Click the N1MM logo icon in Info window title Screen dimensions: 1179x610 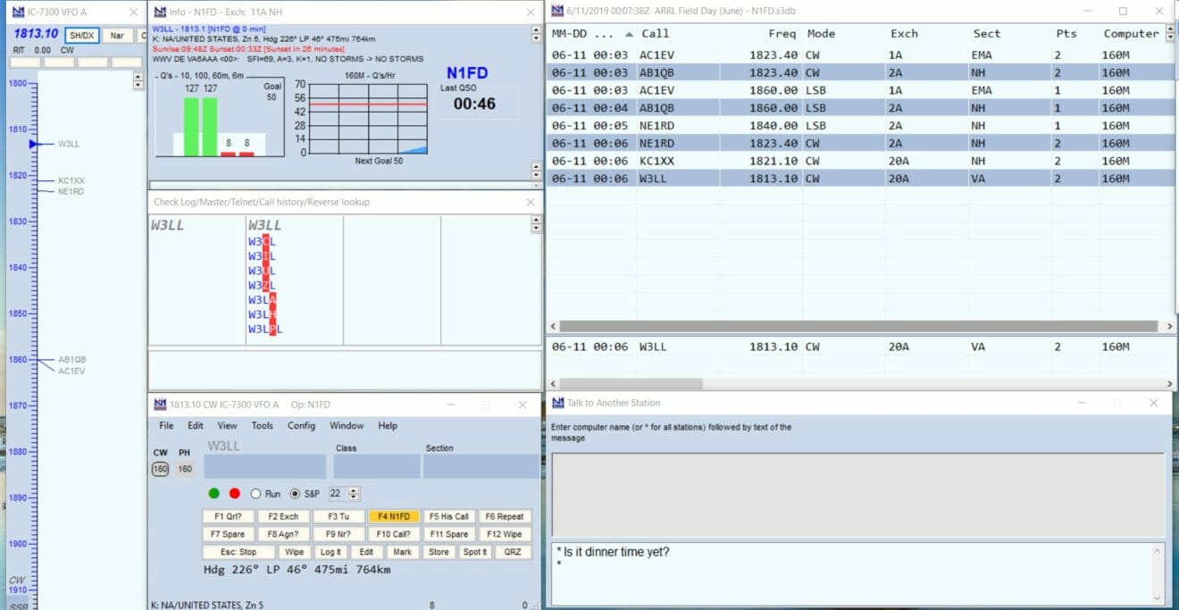point(160,12)
